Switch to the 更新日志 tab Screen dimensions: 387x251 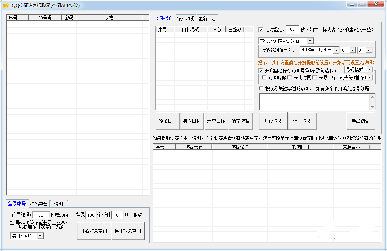pos(207,18)
